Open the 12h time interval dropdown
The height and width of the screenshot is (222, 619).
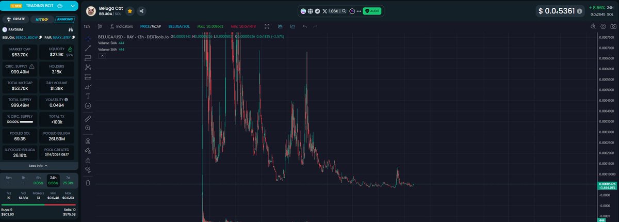tap(87, 26)
